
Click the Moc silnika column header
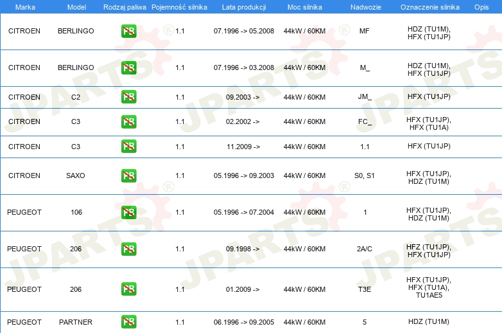tap(305, 7)
